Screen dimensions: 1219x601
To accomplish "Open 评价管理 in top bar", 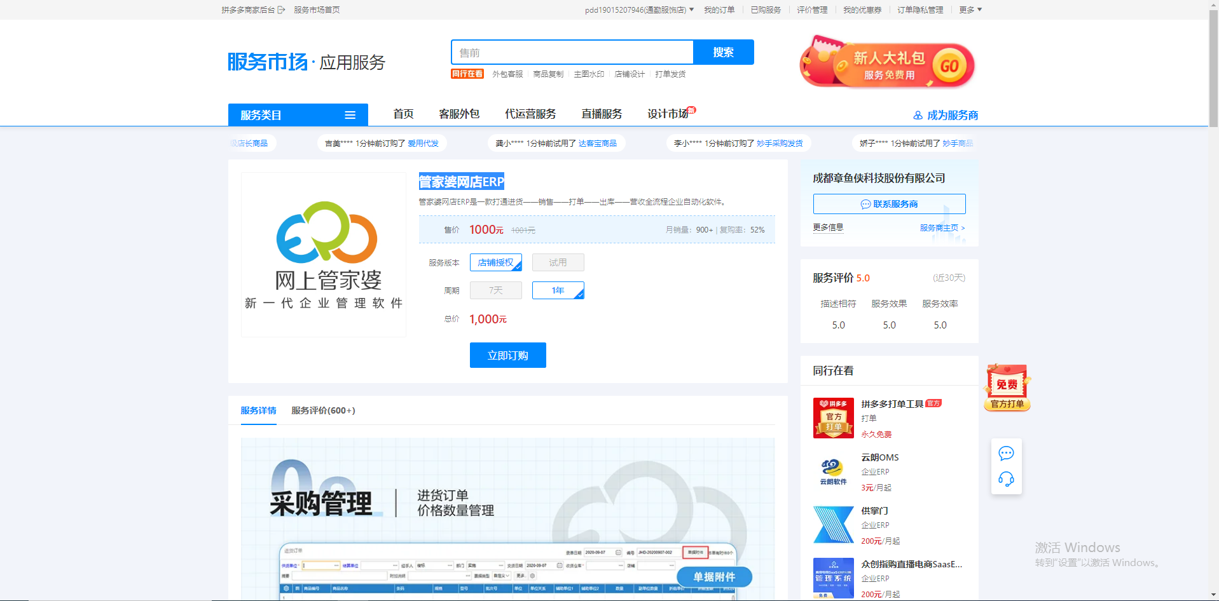I will click(x=812, y=10).
